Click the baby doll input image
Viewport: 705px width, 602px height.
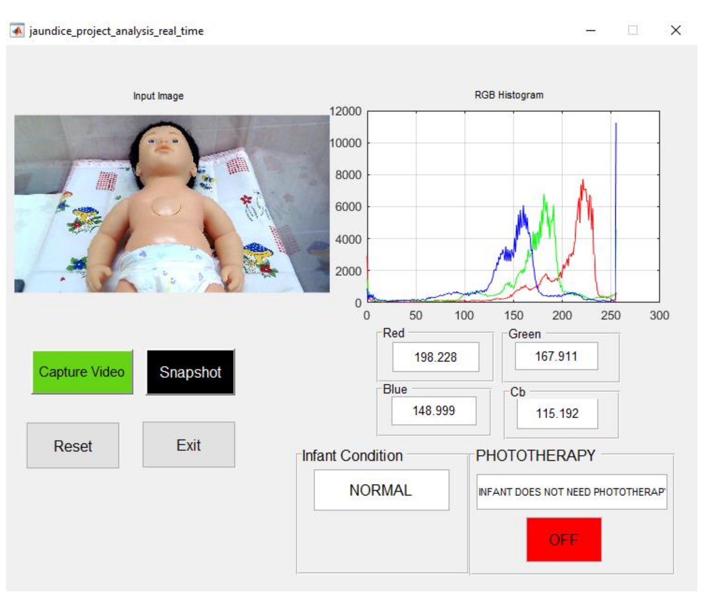(171, 203)
